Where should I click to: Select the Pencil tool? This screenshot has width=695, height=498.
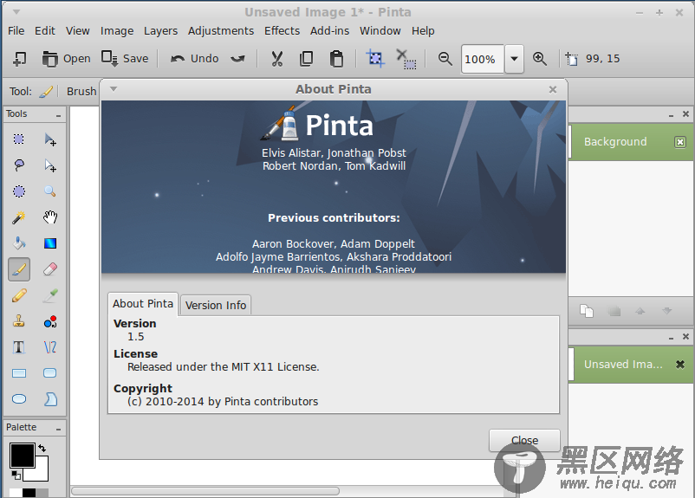[x=18, y=295]
